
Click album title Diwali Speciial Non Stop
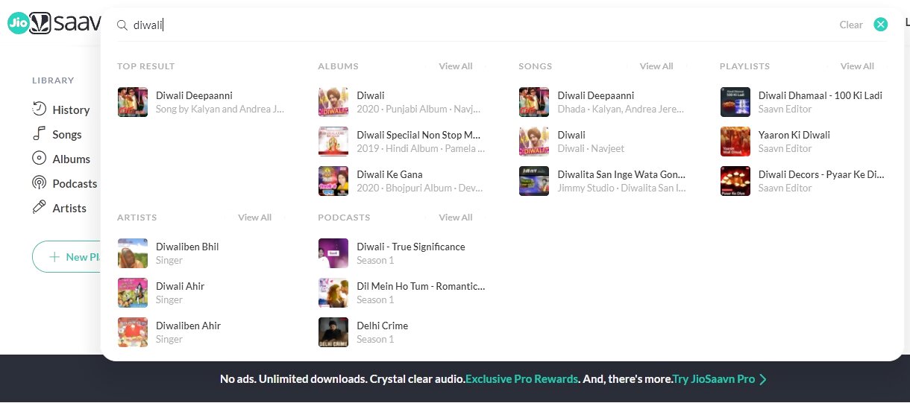click(419, 135)
